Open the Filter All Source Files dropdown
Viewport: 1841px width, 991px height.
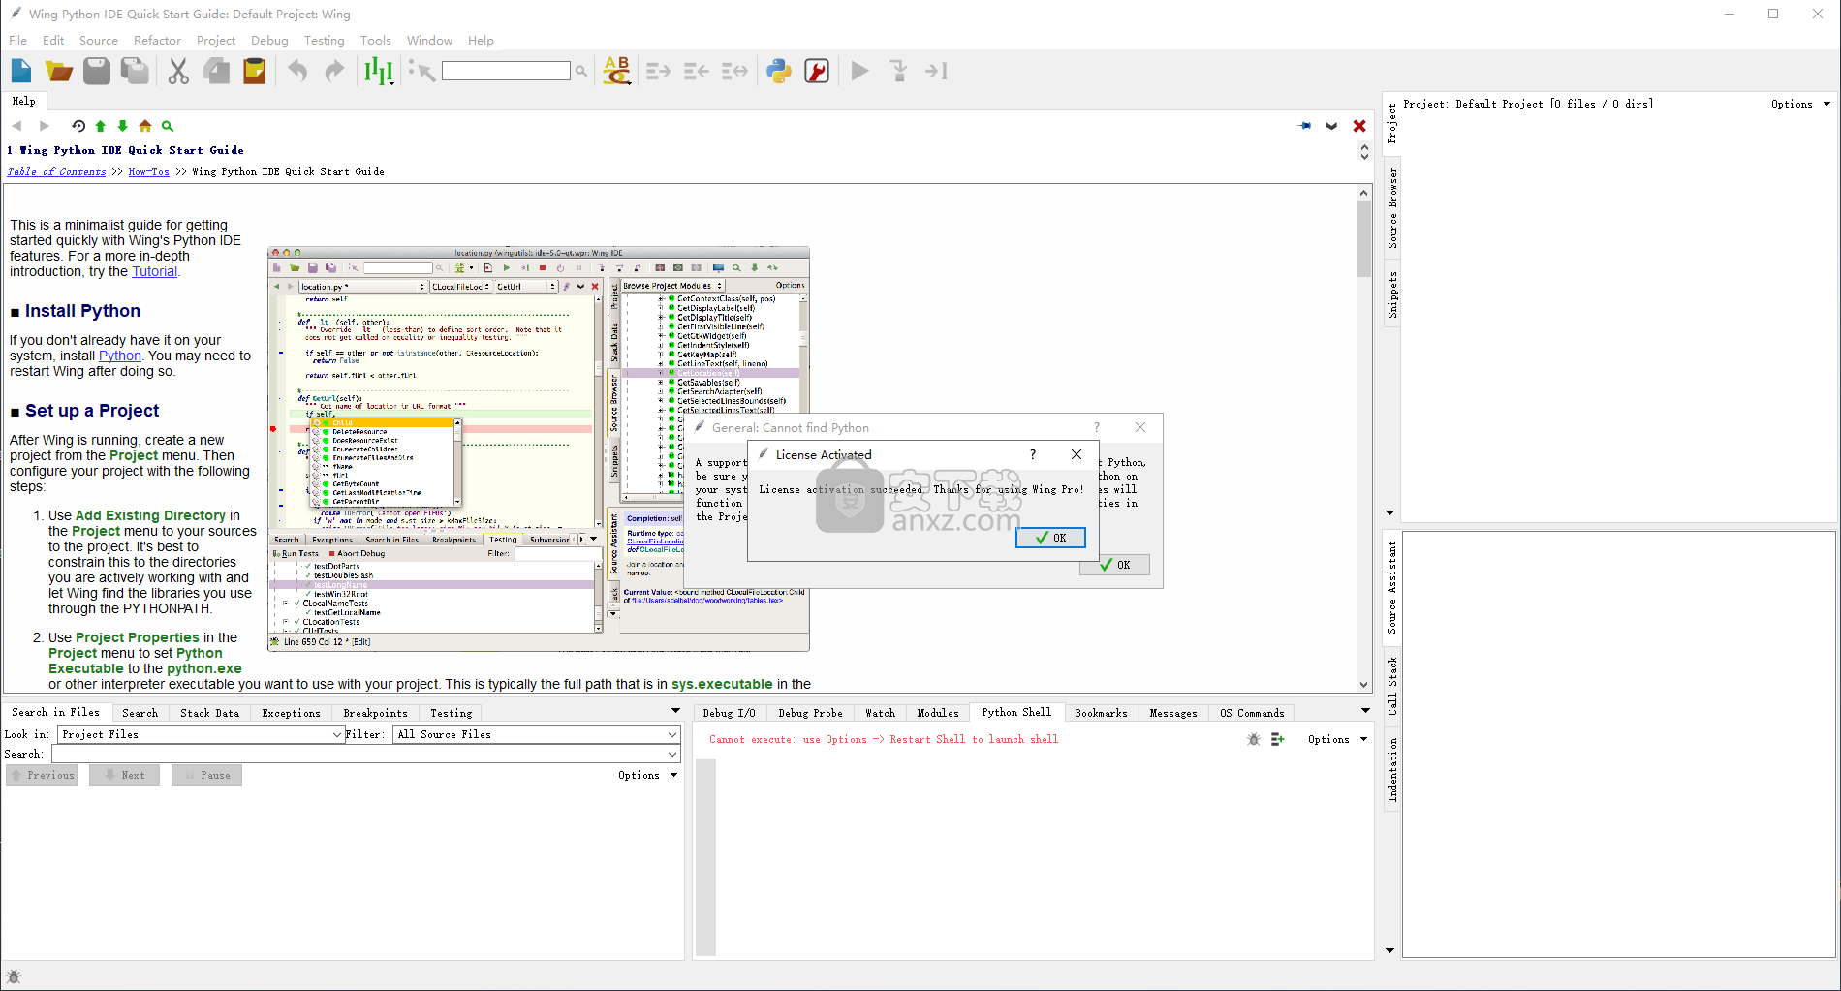pos(537,734)
